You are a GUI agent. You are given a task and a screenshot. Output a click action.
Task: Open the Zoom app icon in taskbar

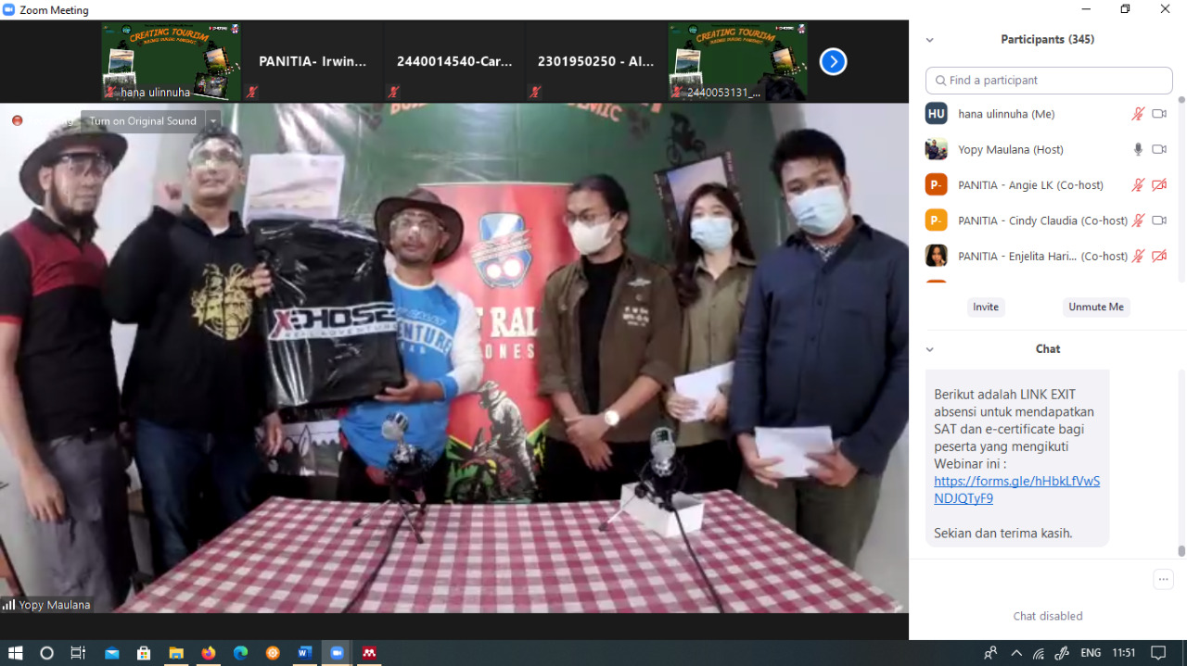pos(337,653)
